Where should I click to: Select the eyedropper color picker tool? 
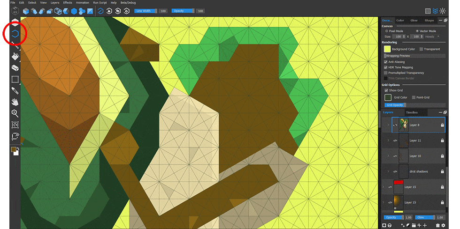pos(15,90)
